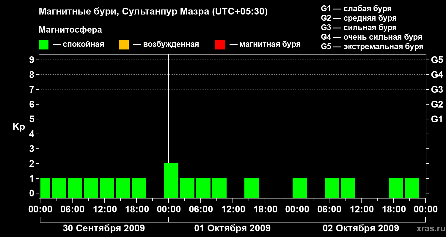The height and width of the screenshot is (237, 446).
Task: Click the '— возбужденная' legend label
Action: click(166, 45)
